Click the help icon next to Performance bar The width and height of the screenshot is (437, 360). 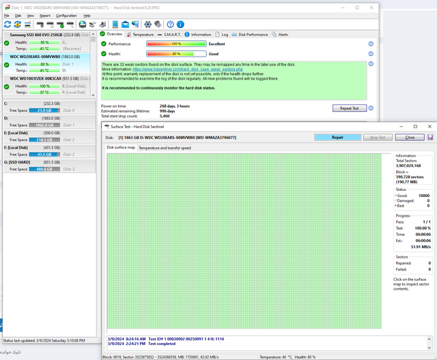point(371,44)
